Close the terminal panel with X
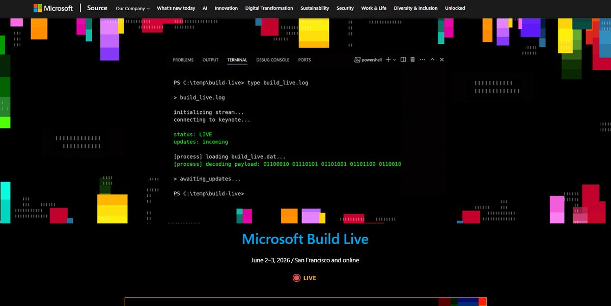The height and width of the screenshot is (306, 611). (442, 60)
